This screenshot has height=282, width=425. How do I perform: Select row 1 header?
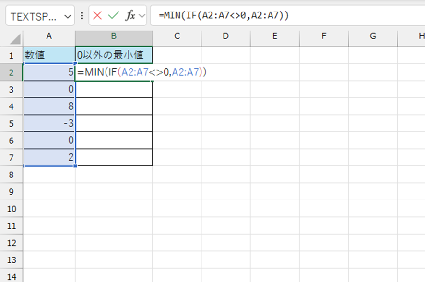click(x=11, y=56)
